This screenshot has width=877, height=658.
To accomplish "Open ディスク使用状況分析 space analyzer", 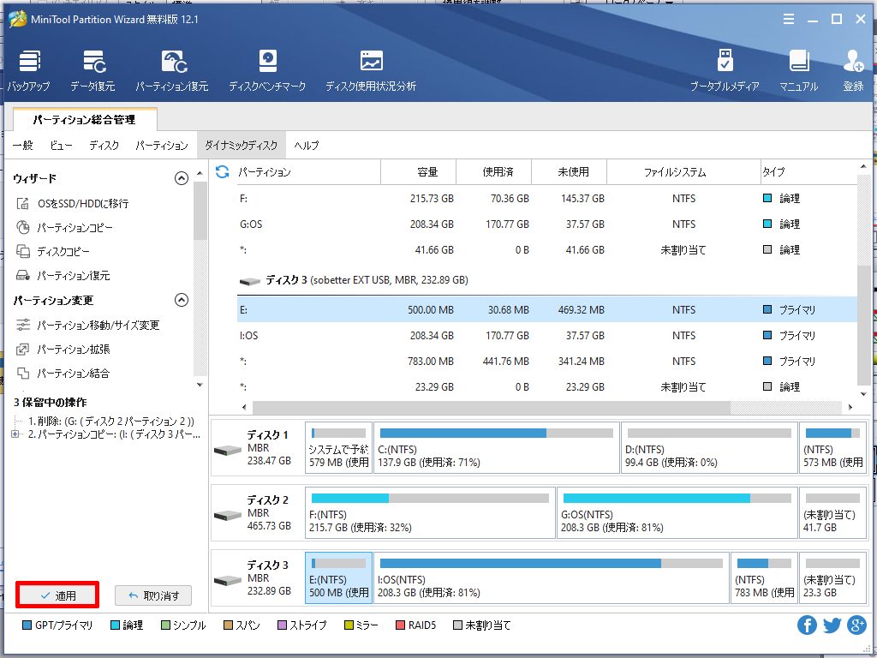I will (371, 70).
